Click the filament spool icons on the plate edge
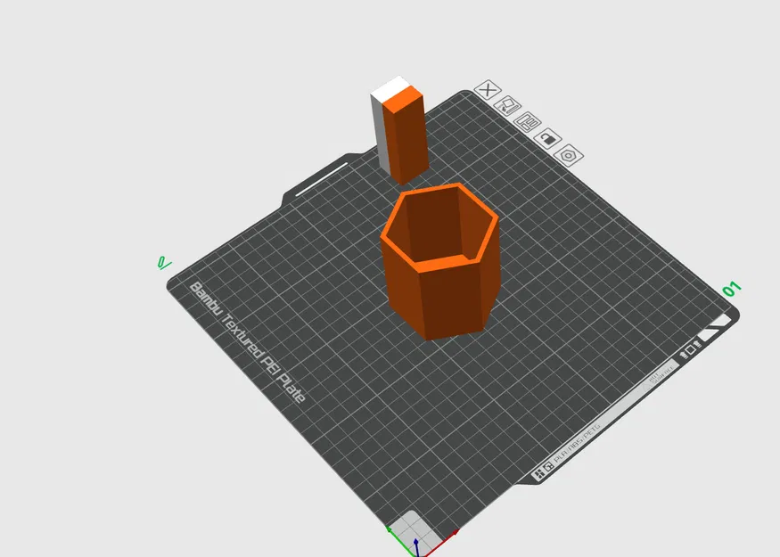Image resolution: width=780 pixels, height=557 pixels. point(683,355)
